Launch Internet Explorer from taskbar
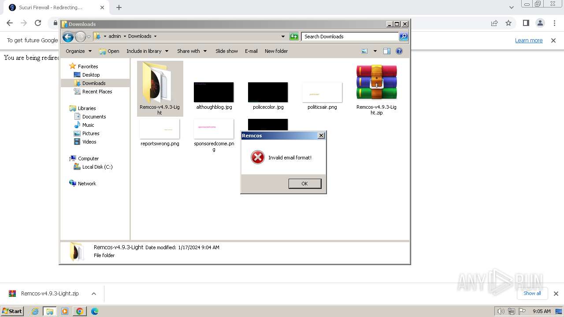Screen dimensions: 564x317 click(35, 311)
